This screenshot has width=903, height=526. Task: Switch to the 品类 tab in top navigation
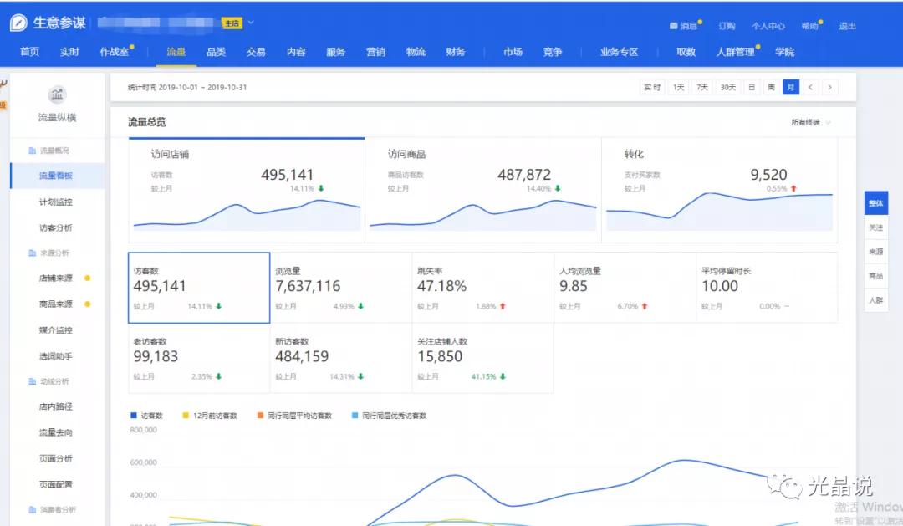click(x=216, y=52)
